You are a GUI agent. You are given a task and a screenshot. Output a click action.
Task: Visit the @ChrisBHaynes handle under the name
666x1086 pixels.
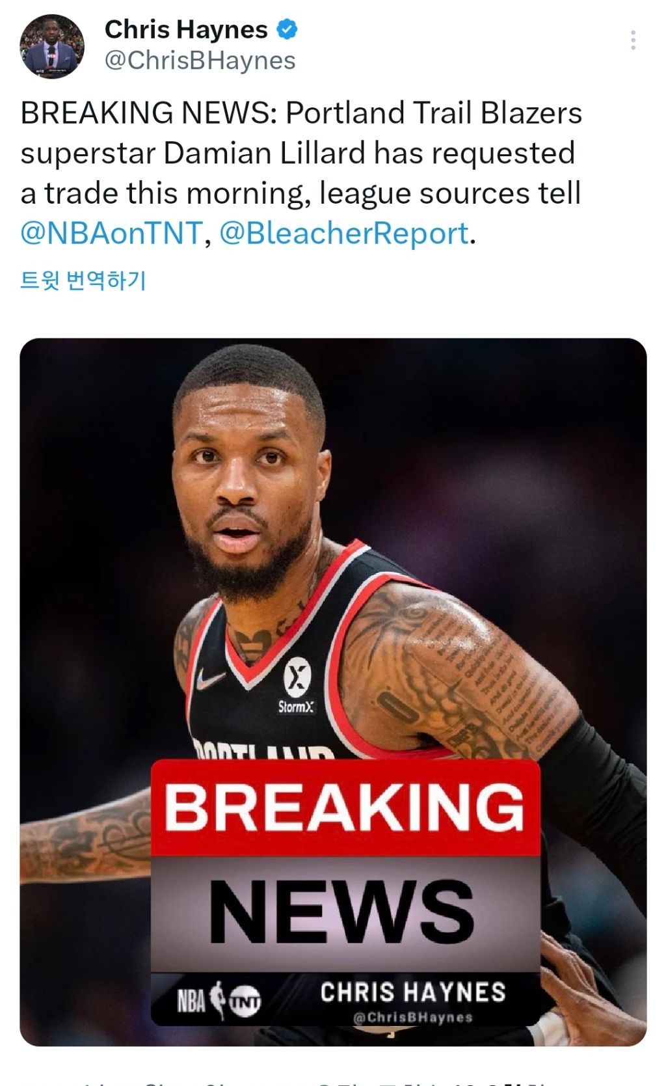click(x=200, y=61)
